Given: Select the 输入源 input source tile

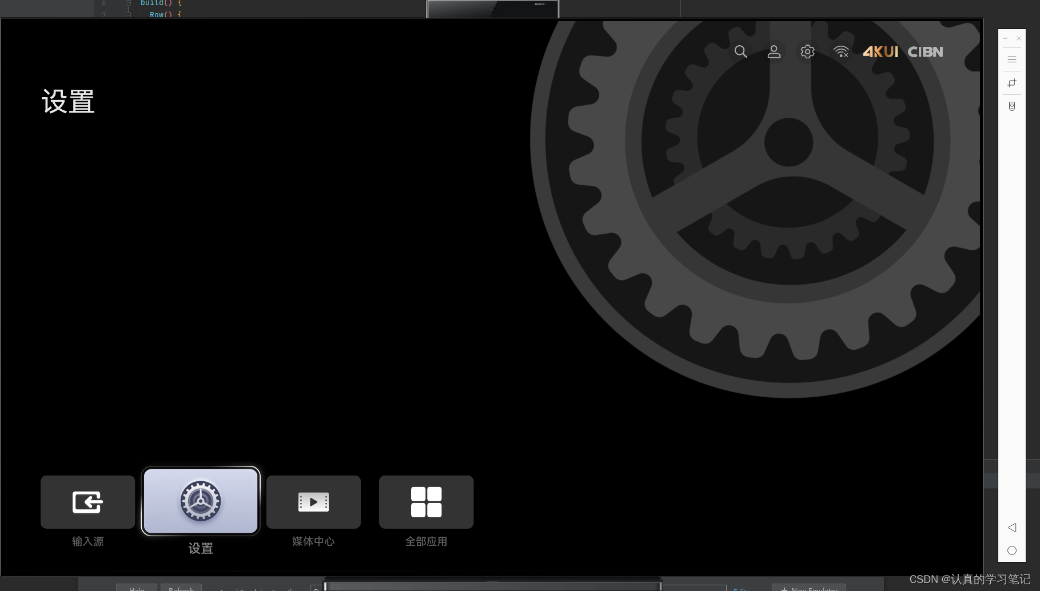Looking at the screenshot, I should pyautogui.click(x=87, y=502).
